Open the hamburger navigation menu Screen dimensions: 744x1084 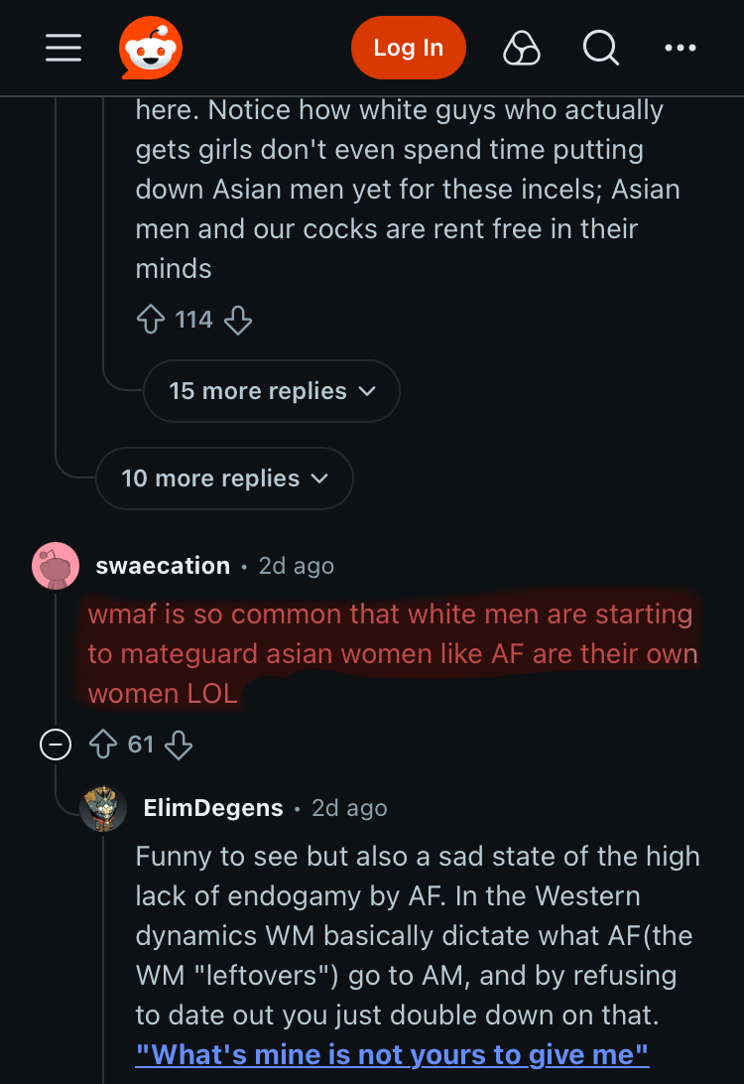click(63, 48)
